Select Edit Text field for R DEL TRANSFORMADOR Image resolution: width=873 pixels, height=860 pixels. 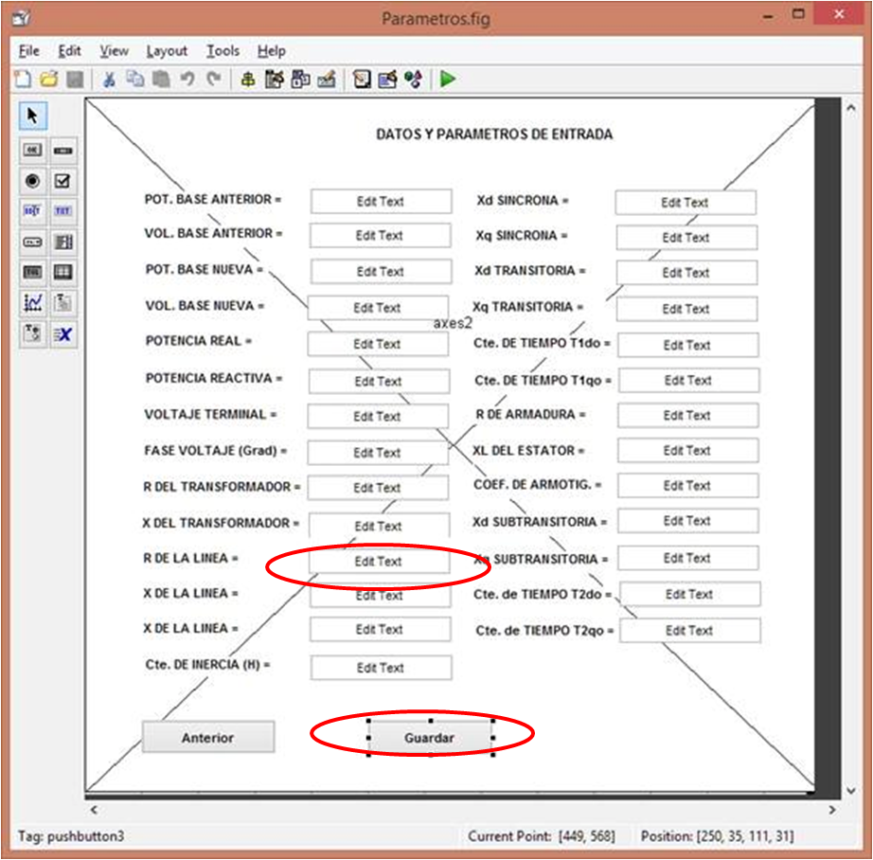click(x=378, y=488)
